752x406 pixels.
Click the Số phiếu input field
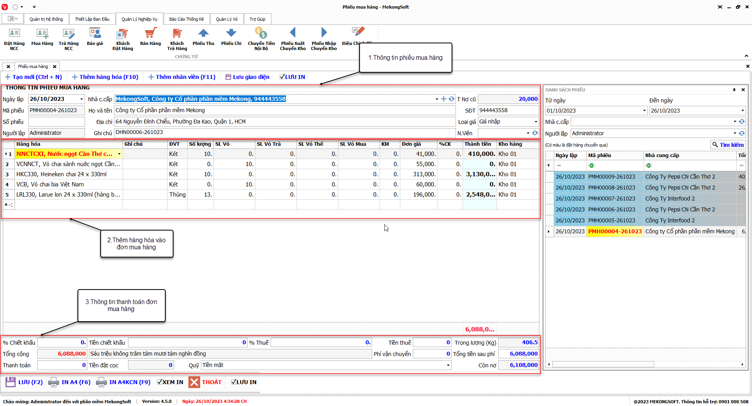click(56, 122)
